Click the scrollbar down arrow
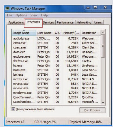Screen dimensions: 113x127 pyautogui.click(x=103, y=103)
